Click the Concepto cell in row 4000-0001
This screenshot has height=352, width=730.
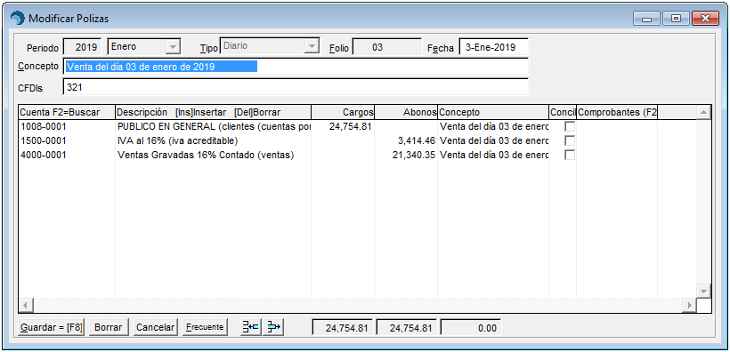(493, 156)
